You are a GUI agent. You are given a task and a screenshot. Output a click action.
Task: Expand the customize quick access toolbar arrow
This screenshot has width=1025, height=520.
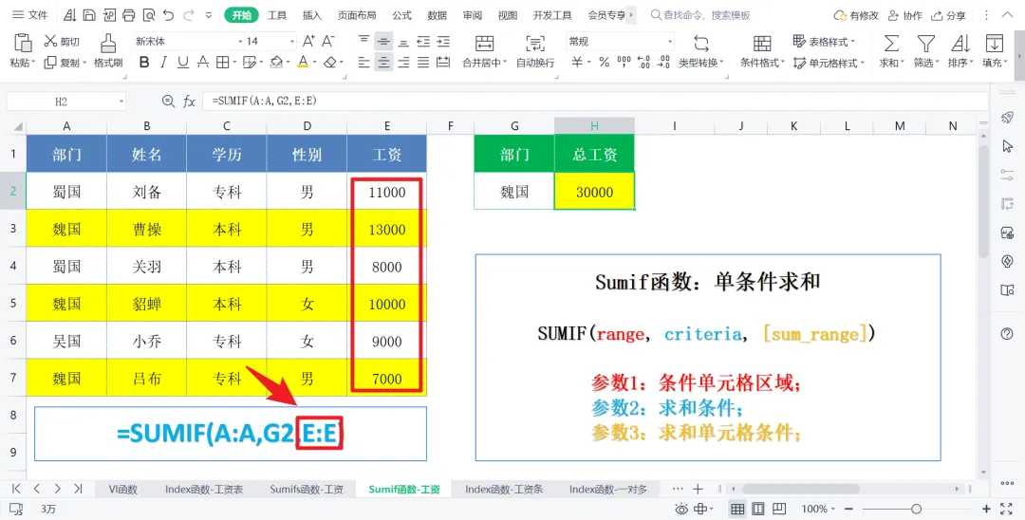coord(209,14)
